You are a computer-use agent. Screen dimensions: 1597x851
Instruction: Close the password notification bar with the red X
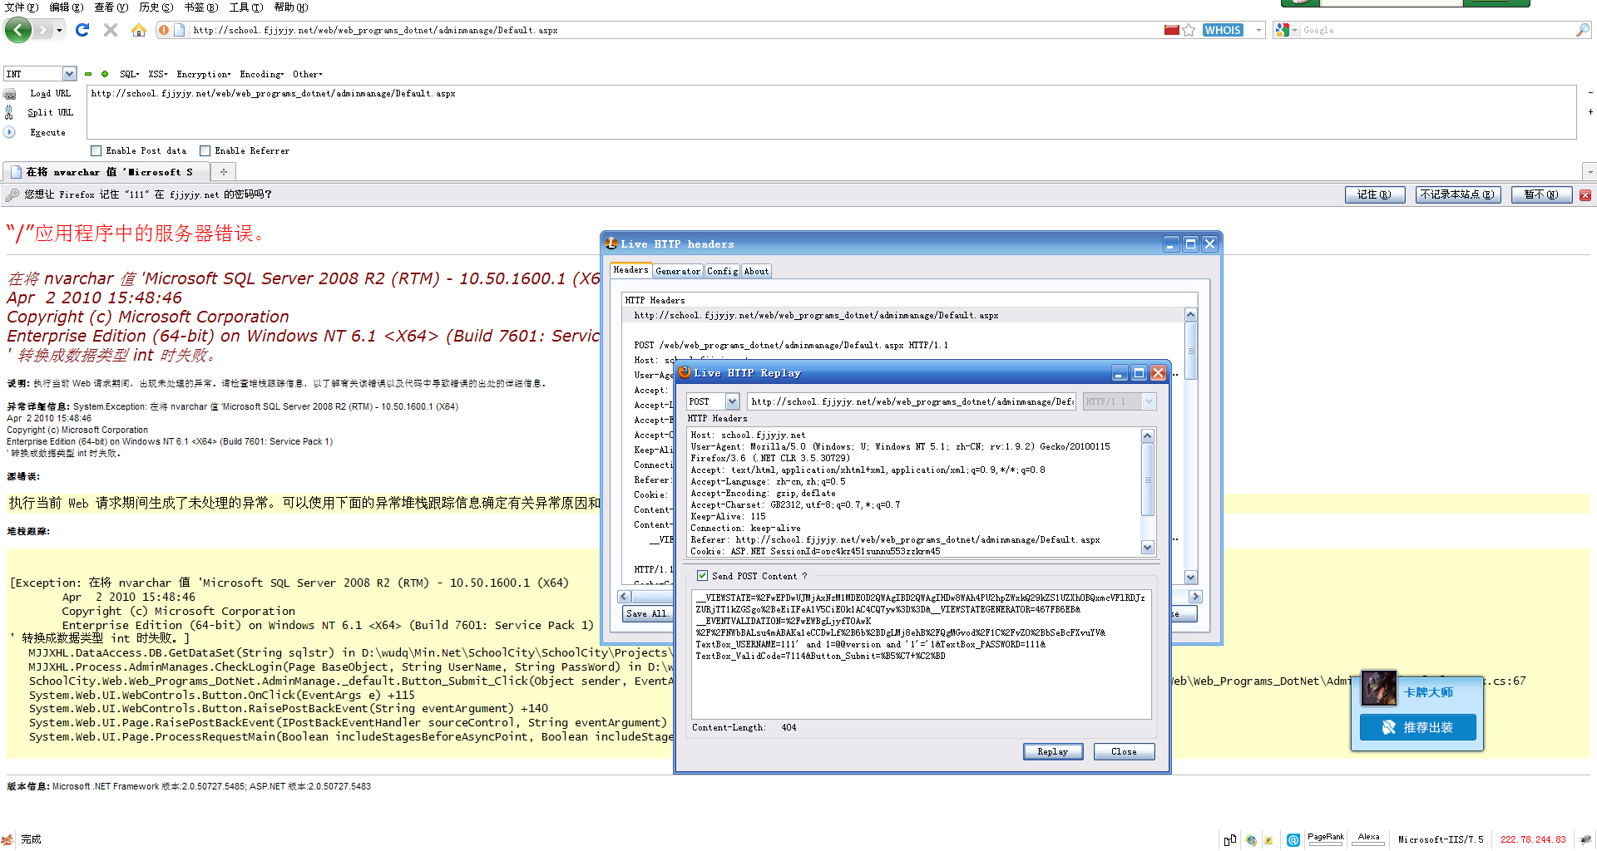tap(1585, 195)
